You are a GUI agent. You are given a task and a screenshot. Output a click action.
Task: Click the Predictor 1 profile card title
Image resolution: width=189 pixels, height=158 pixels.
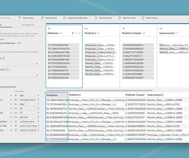click(91, 33)
